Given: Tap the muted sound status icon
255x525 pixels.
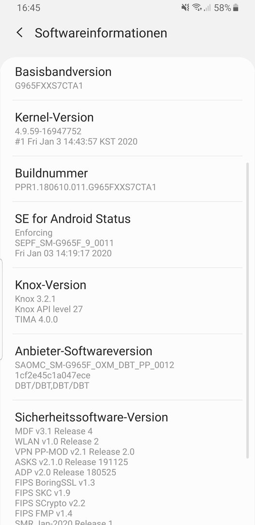Looking at the screenshot, I should [x=186, y=8].
